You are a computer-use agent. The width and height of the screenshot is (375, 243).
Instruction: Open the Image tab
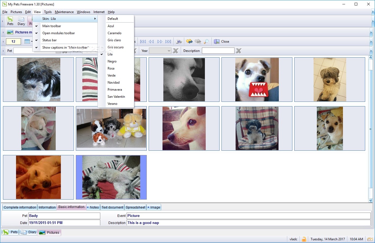pos(154,207)
